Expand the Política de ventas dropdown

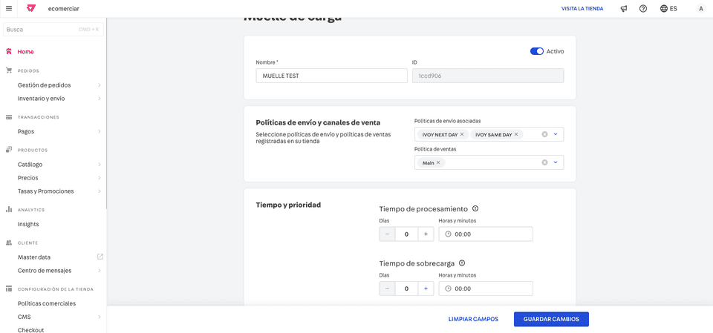pos(556,162)
